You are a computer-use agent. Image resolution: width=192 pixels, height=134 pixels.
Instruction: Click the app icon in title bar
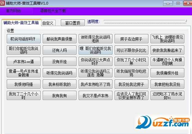2,3
